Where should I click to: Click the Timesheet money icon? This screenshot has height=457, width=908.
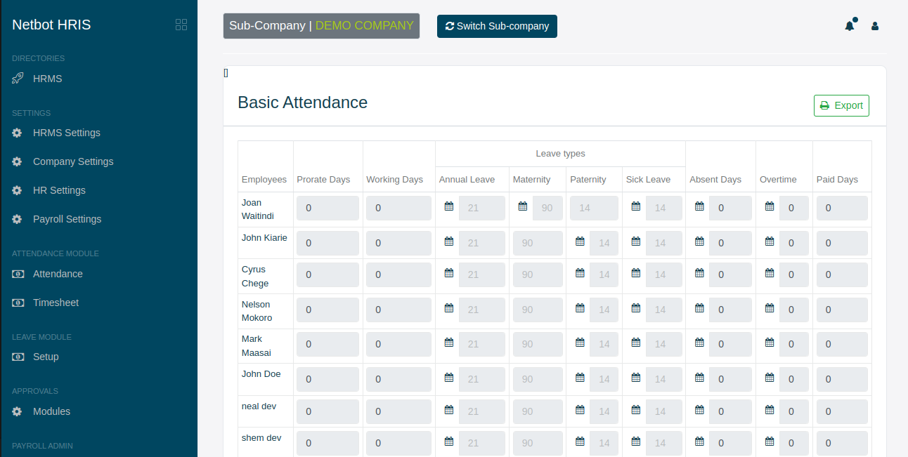(18, 303)
